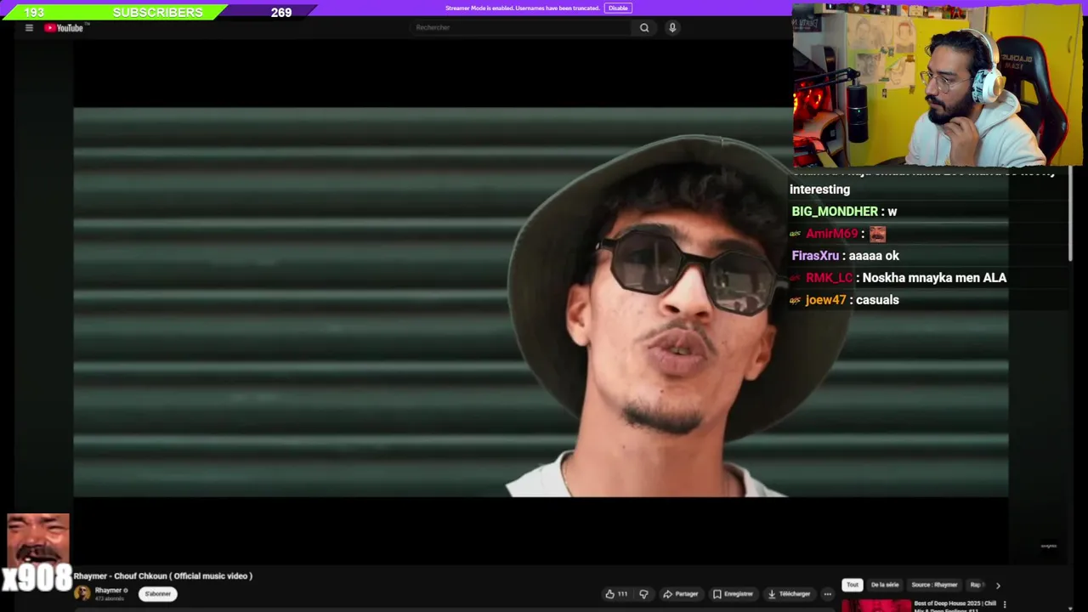This screenshot has height=612, width=1088.
Task: Pause the Chouf Chkoun video in the player
Action: coord(541,302)
